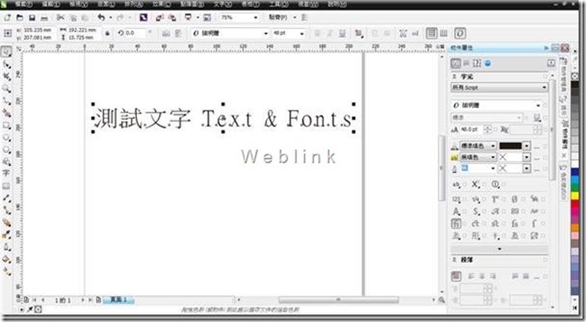Save the document with the disk icon
This screenshot has width=586, height=322.
[x=31, y=17]
